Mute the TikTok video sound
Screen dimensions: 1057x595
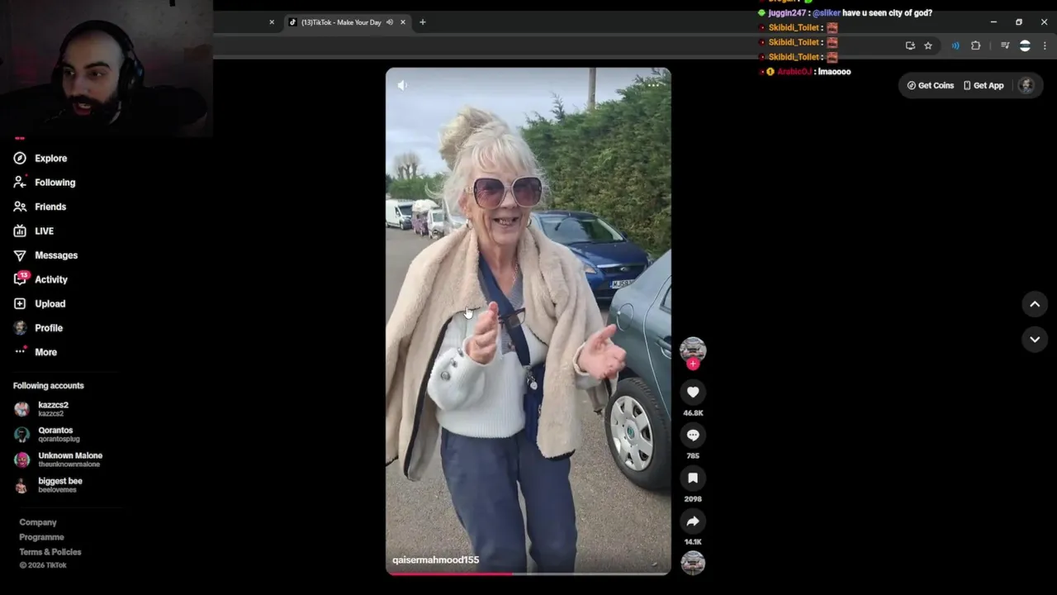point(402,85)
